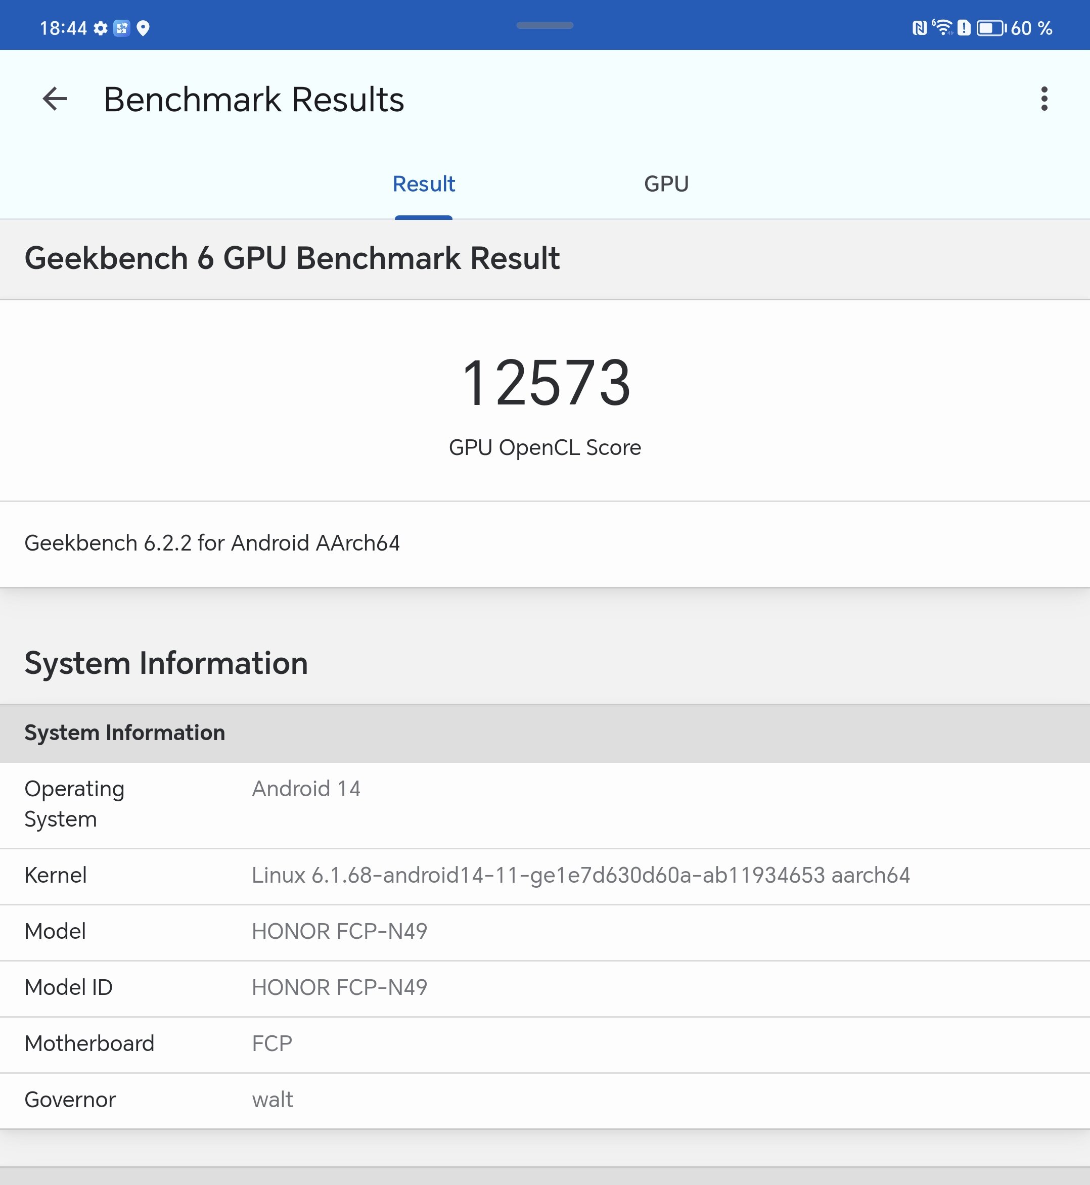The image size is (1090, 1185).
Task: Select the Result tab
Action: click(424, 184)
